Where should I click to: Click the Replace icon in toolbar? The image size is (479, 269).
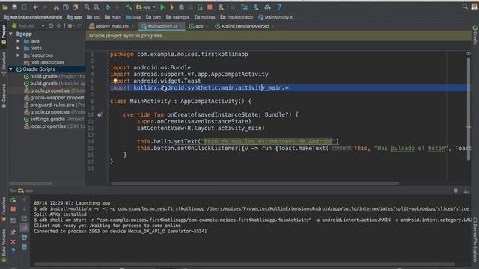96,7
